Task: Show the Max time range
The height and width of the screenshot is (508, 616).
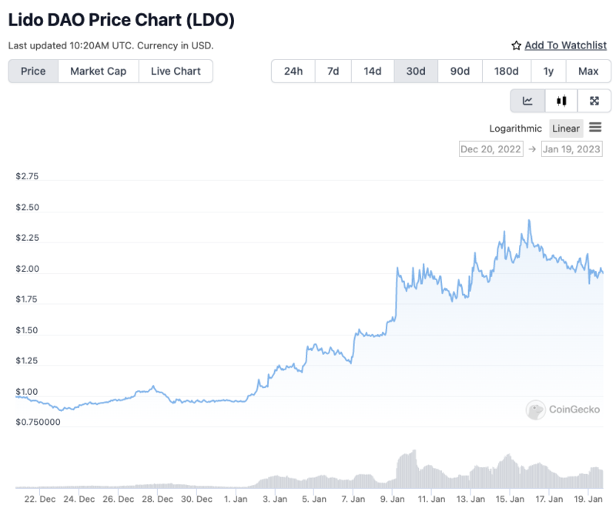Action: (588, 72)
